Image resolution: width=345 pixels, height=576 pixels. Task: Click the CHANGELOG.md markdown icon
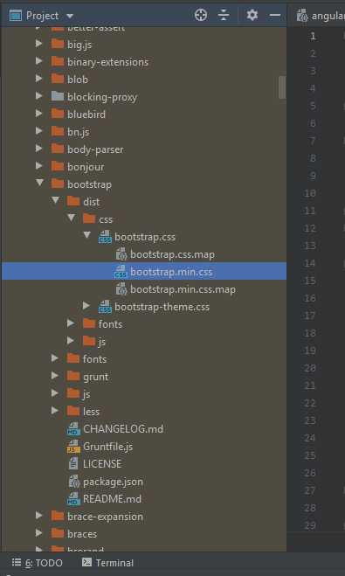click(x=73, y=429)
